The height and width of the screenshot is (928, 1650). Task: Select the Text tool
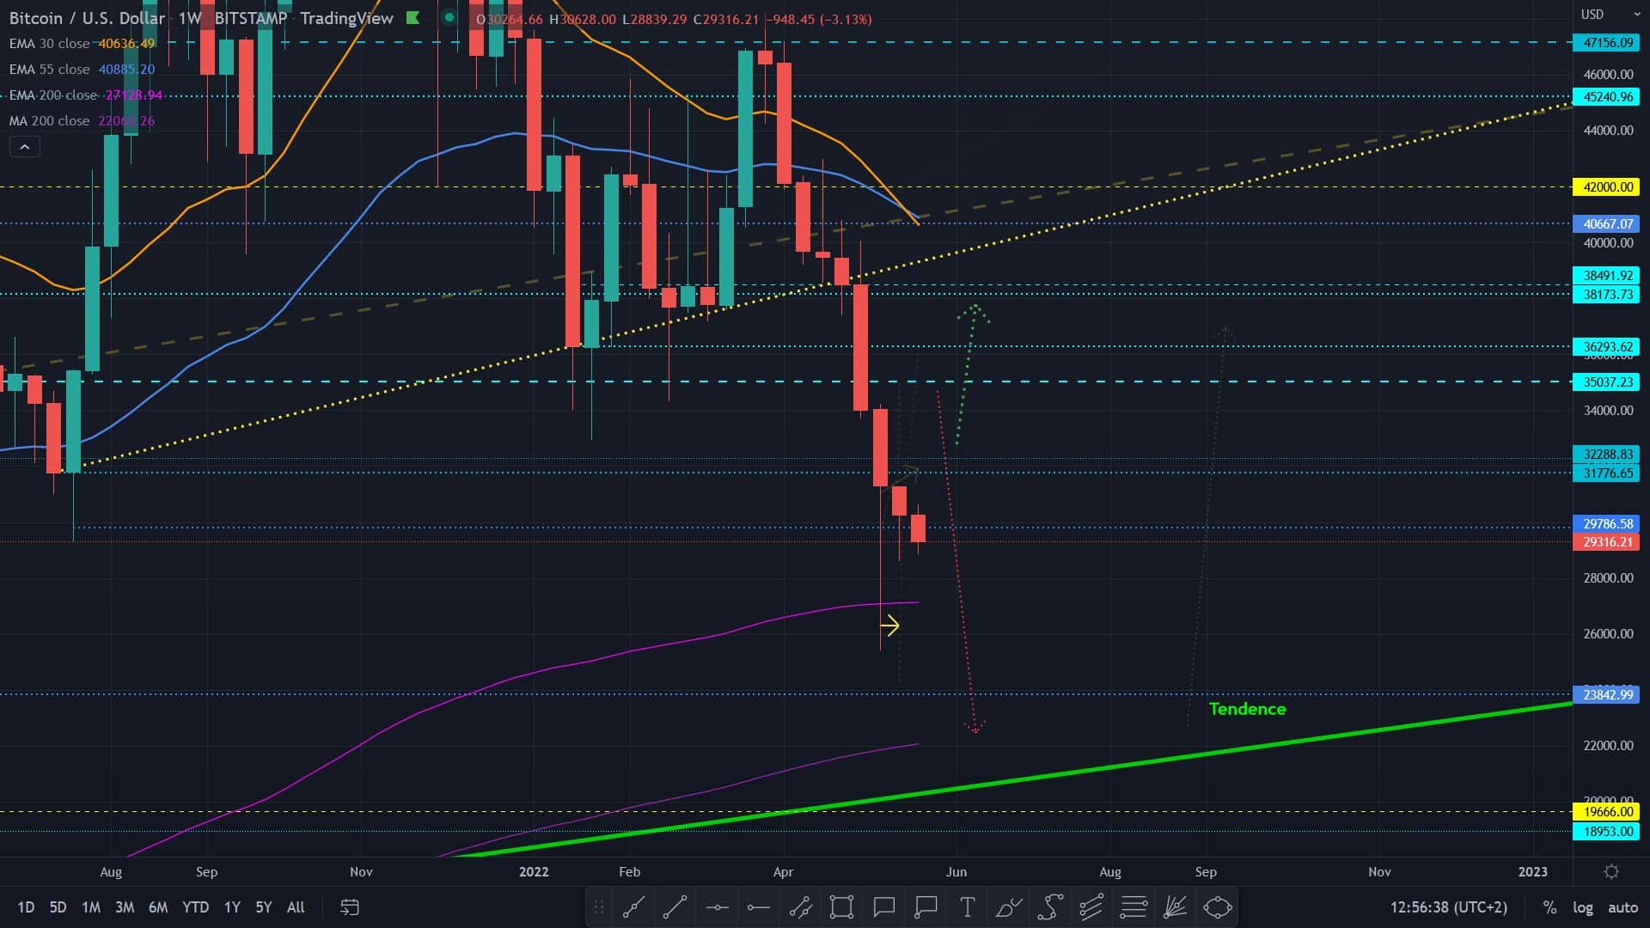tap(967, 907)
